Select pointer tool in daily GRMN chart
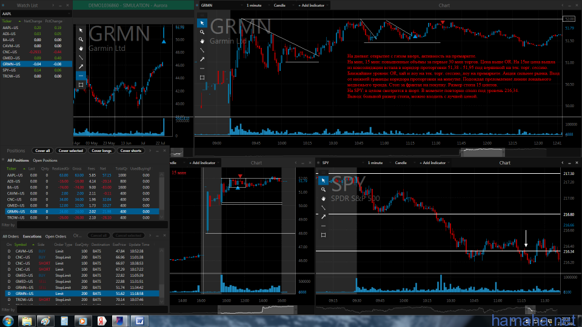The image size is (582, 327). tap(81, 30)
